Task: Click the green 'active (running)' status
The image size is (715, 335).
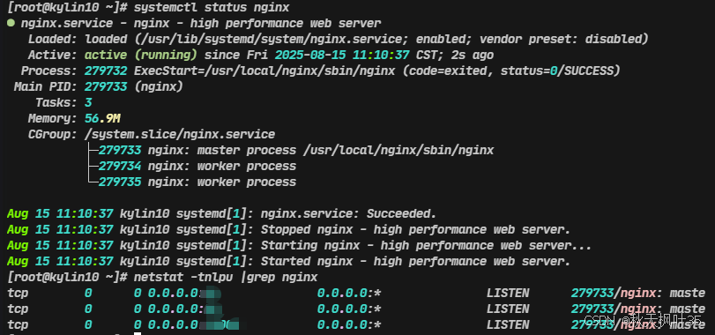Action: point(141,56)
